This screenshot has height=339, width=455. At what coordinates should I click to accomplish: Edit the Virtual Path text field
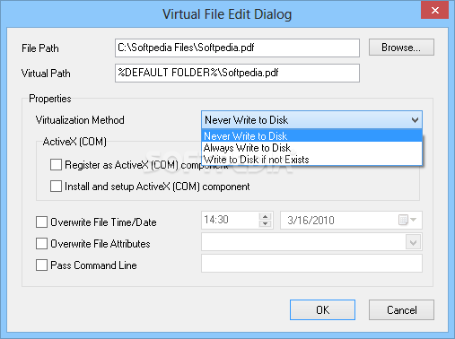pos(237,73)
